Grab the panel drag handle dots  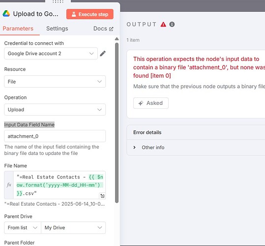(x=58, y=1)
